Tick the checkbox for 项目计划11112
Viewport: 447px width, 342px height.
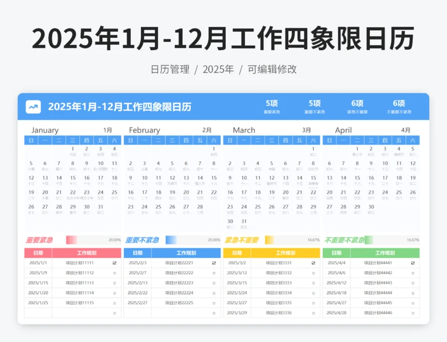115,273
